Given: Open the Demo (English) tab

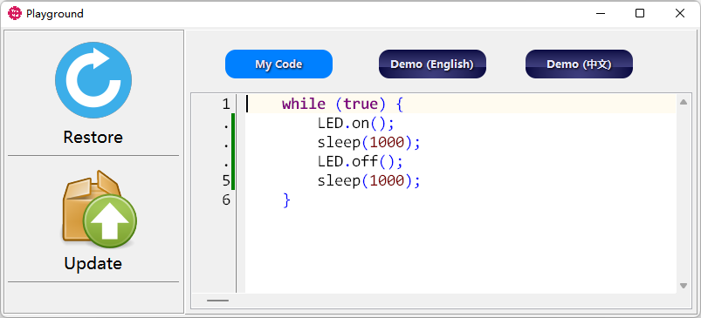Looking at the screenshot, I should pos(432,64).
